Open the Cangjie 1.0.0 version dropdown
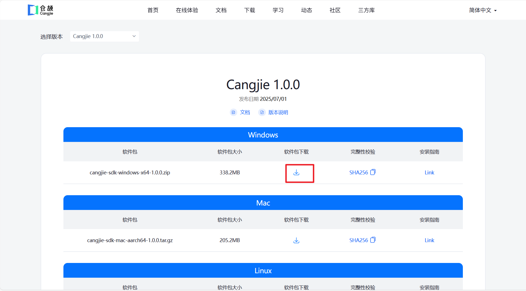526x291 pixels. pyautogui.click(x=105, y=36)
